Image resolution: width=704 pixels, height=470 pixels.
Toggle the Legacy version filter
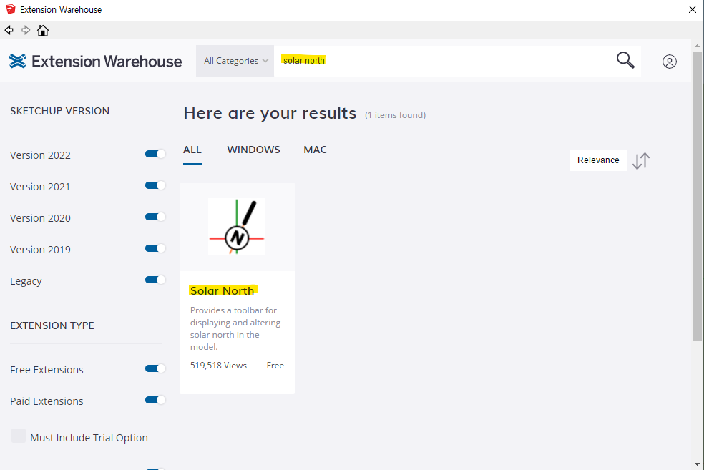[155, 280]
